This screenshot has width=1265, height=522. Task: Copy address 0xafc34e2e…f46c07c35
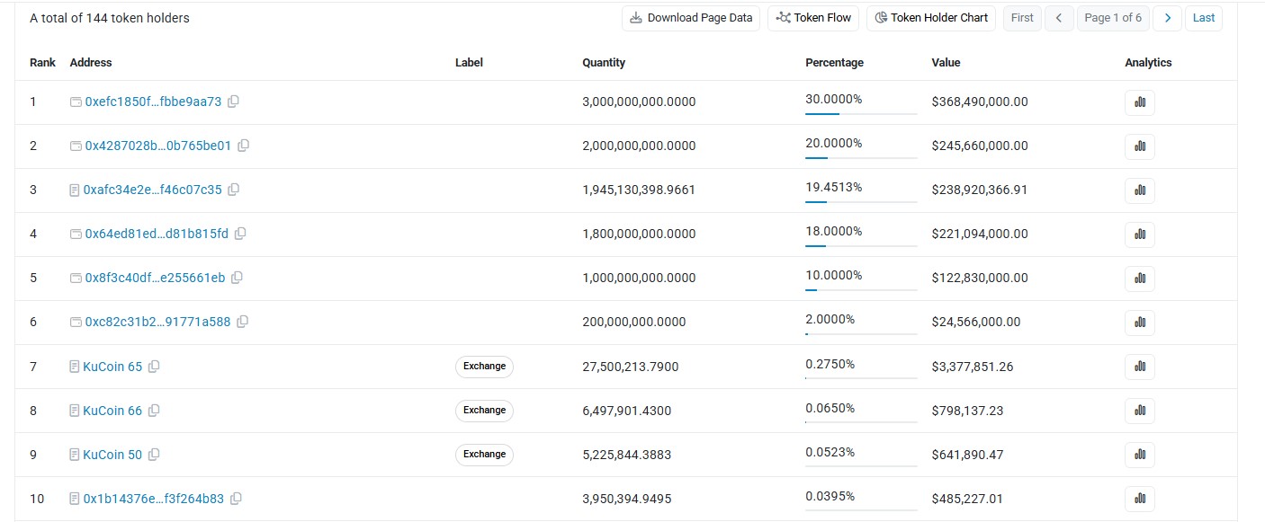click(x=234, y=190)
